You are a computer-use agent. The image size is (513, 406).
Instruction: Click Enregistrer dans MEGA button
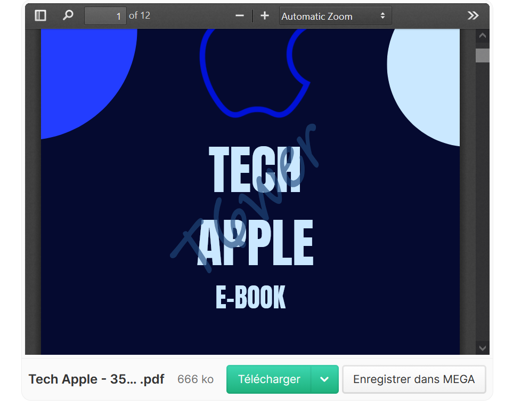click(414, 379)
